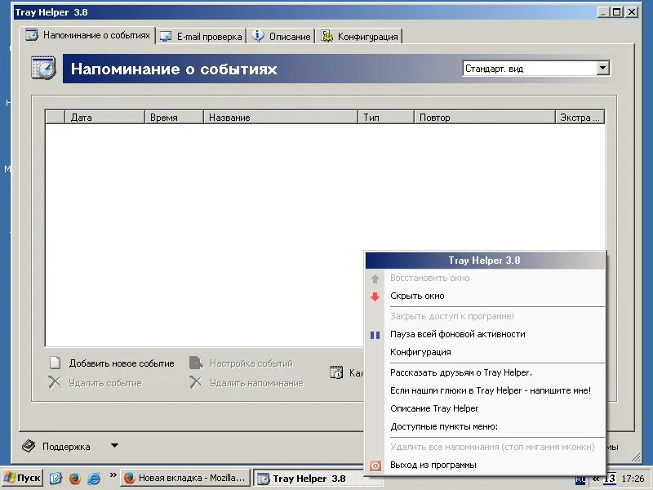Click the X icon beside Удалить событие
653x490 pixels.
(x=55, y=382)
